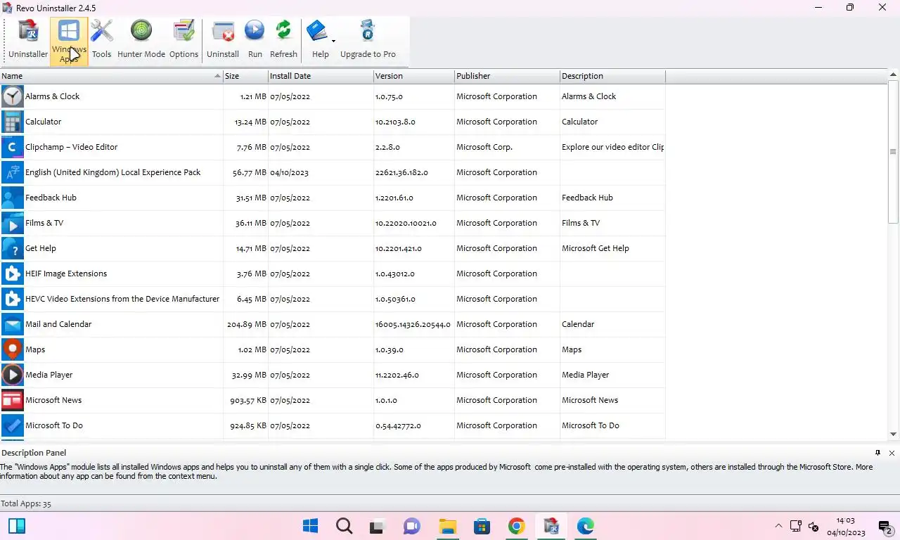
Task: Pin the Description Panel
Action: coord(877,453)
